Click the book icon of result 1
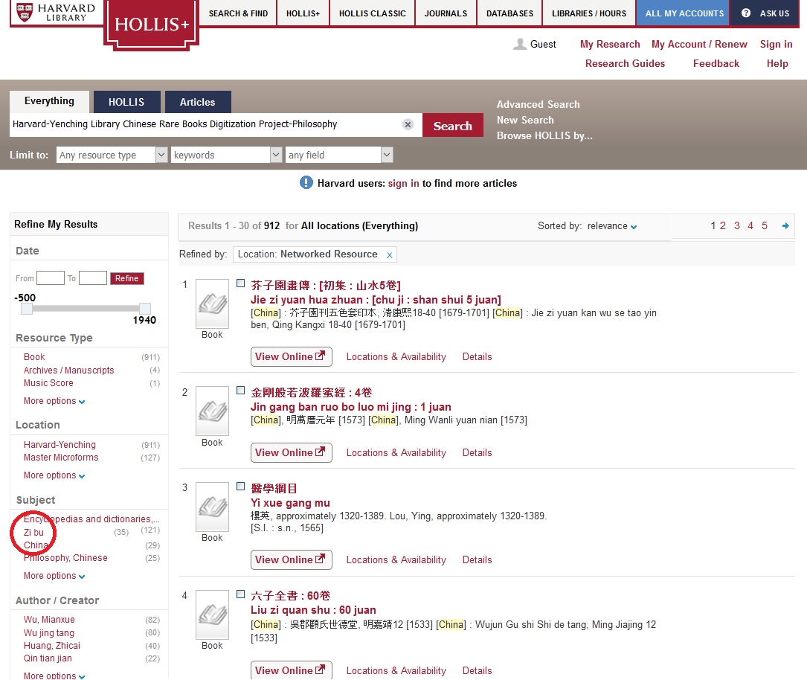This screenshot has width=807, height=680. click(x=212, y=304)
